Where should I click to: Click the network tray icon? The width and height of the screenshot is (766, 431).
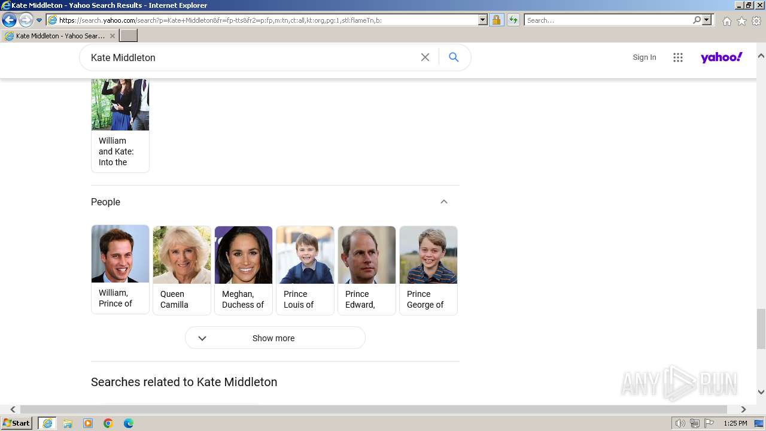(695, 423)
